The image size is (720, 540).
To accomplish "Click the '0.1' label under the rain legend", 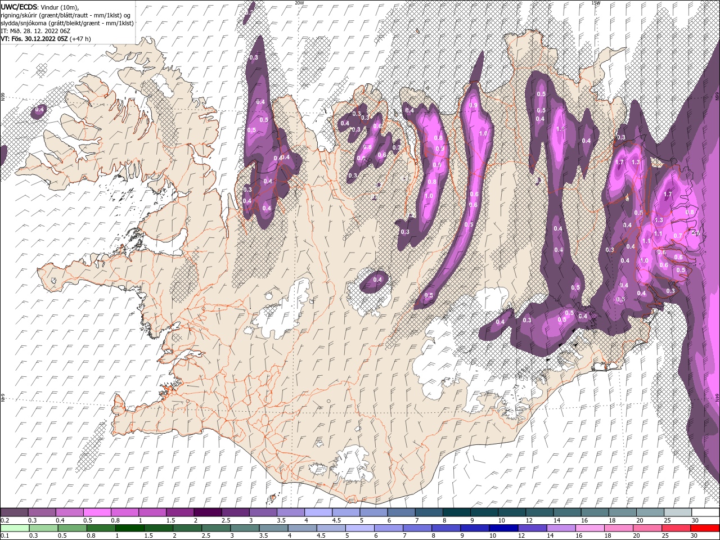I will 4,536.
